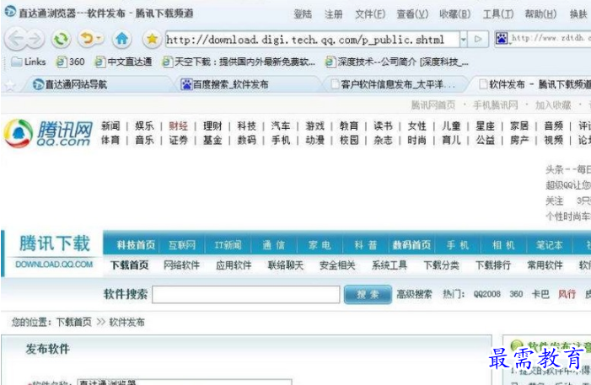Viewport: 591px width, 385px height.
Task: Open the 工具(T) menu
Action: click(x=498, y=14)
